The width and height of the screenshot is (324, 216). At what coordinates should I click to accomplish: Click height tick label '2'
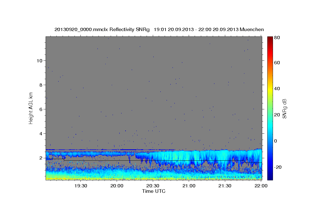point(41,158)
